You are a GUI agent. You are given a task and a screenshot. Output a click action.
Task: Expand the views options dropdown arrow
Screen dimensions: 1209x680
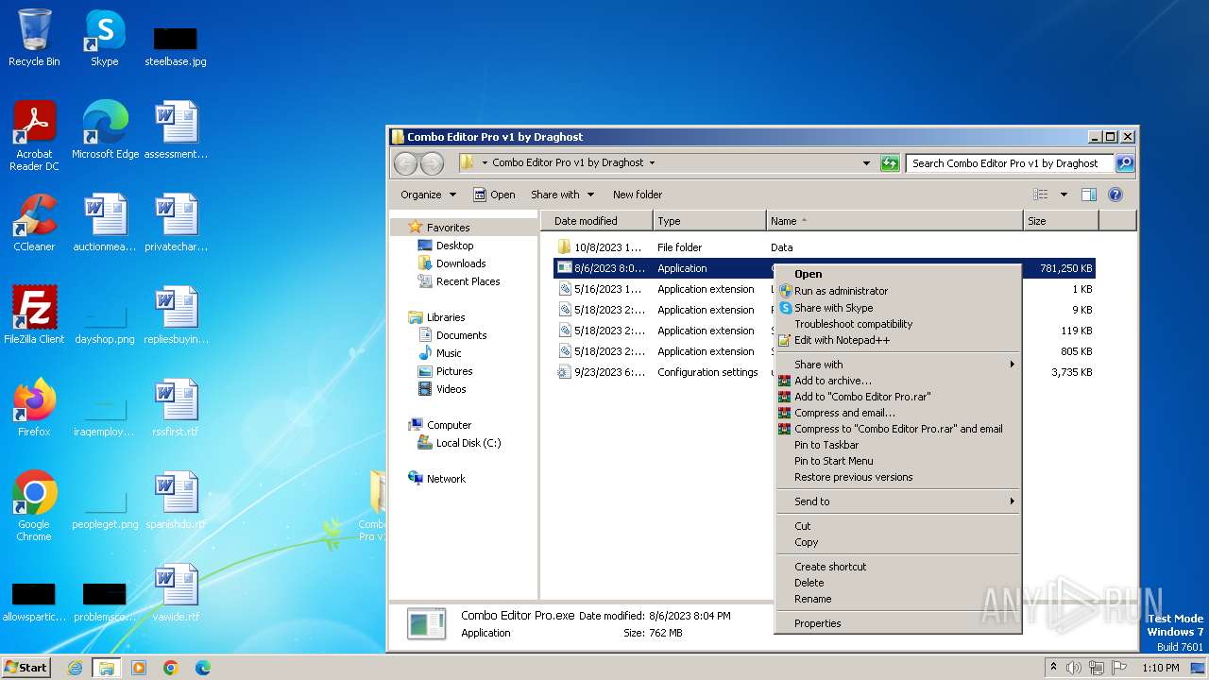point(1064,195)
